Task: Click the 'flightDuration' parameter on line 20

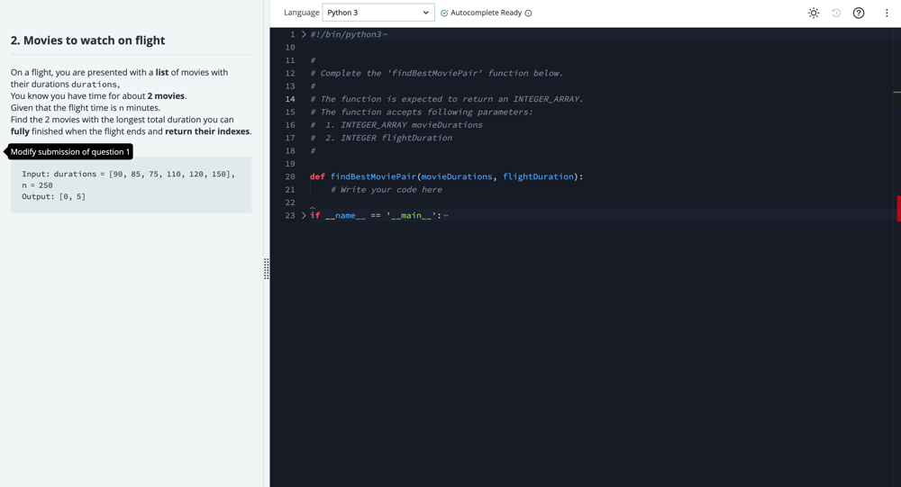Action: coord(538,176)
